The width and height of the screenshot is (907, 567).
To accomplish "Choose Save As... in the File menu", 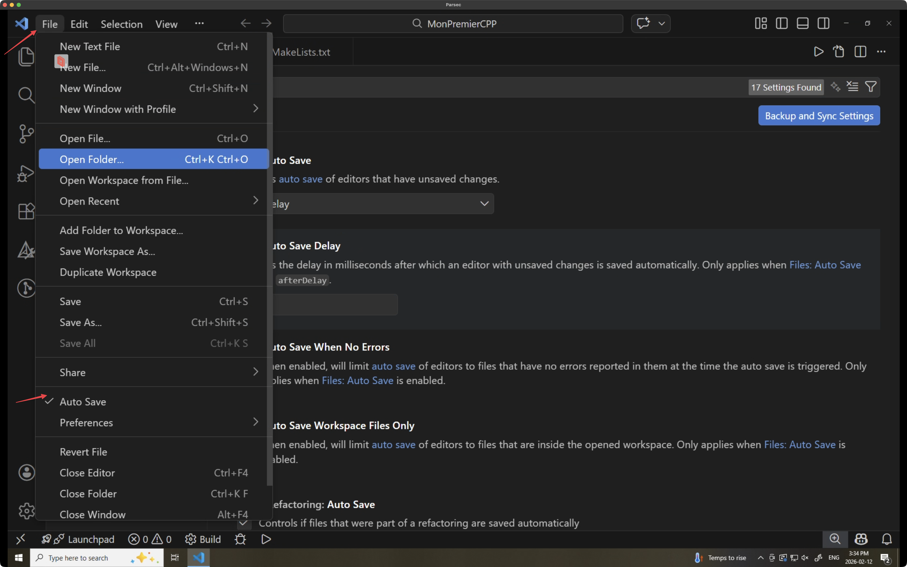I will point(153,322).
